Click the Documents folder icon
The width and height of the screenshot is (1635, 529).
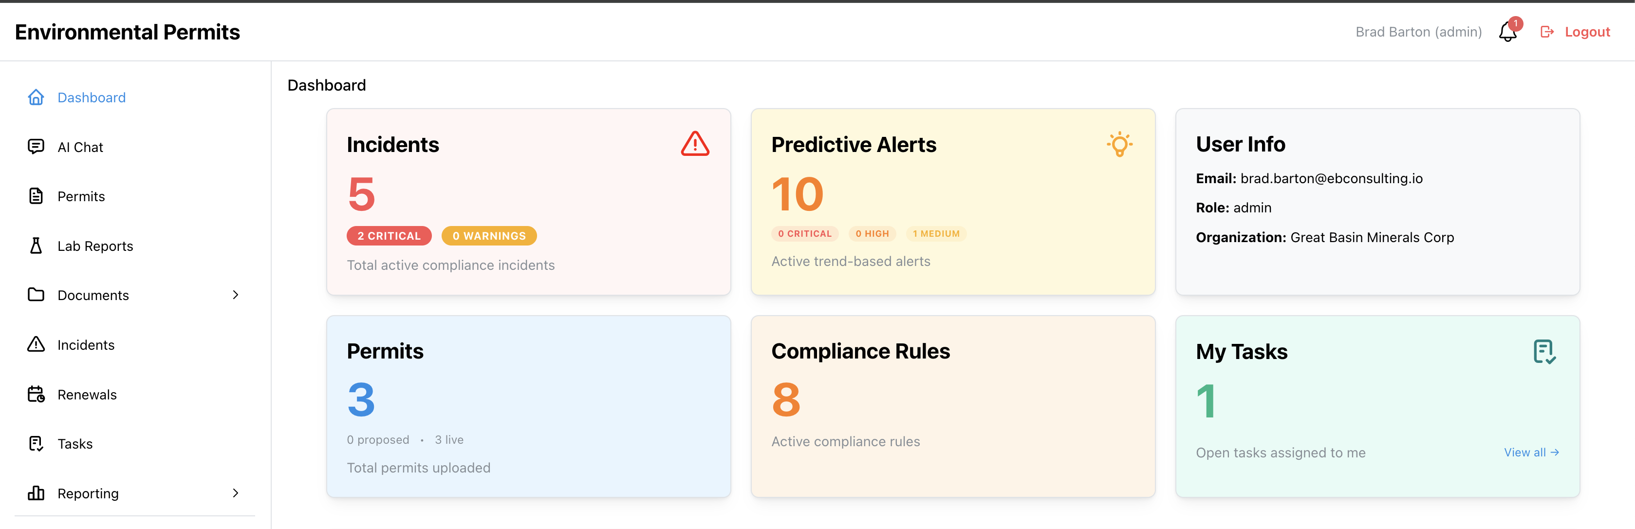(x=36, y=295)
